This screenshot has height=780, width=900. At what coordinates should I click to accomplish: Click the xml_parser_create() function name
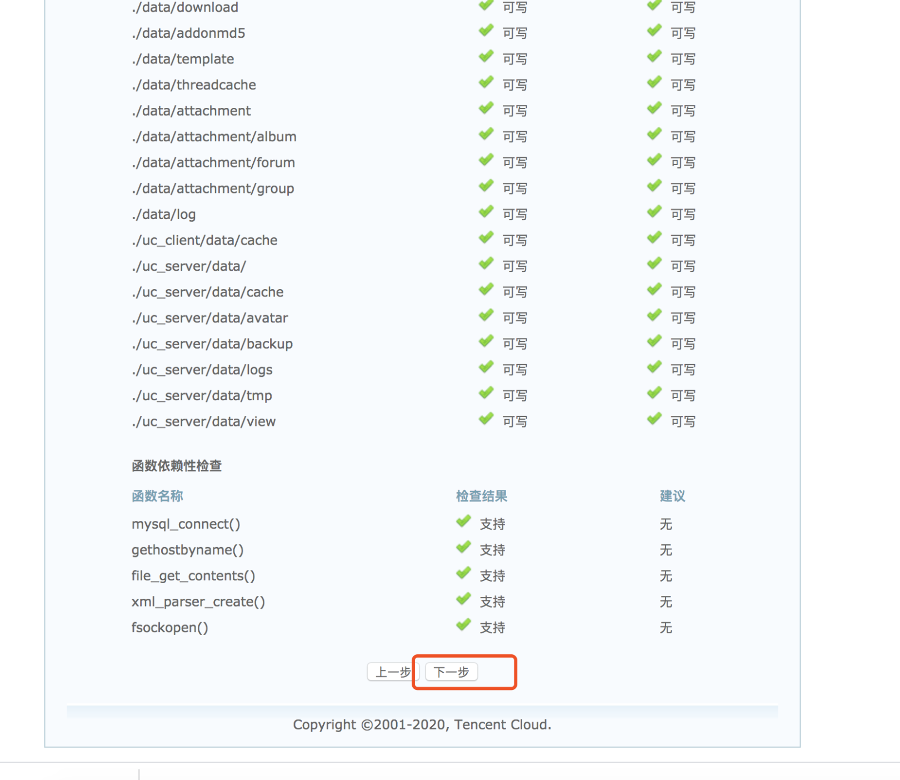198,602
